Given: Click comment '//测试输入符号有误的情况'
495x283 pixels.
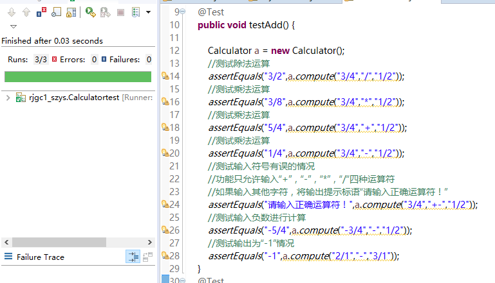Looking at the screenshot, I should [261, 166].
